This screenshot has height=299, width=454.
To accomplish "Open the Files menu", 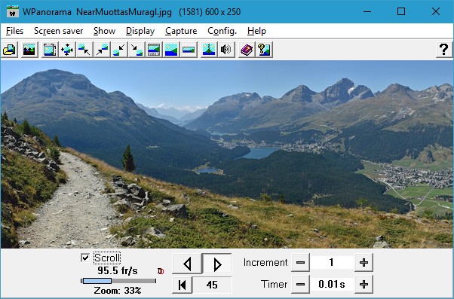I will (14, 31).
